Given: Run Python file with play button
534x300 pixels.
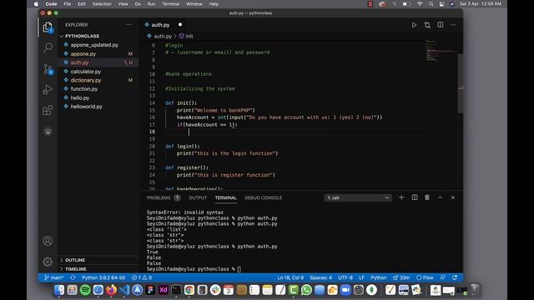Looking at the screenshot, I should point(414,25).
